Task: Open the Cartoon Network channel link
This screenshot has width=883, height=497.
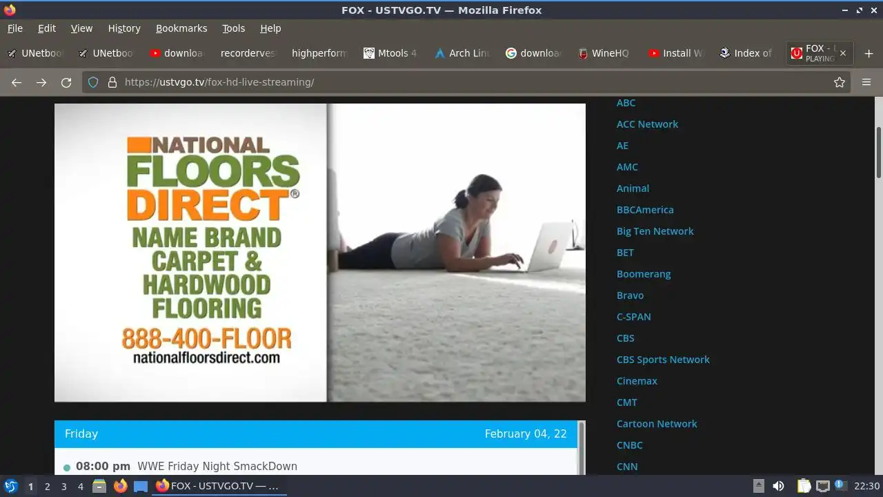Action: [x=657, y=424]
